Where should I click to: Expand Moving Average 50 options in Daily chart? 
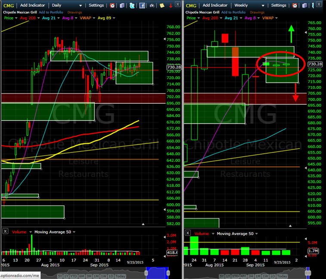click(74, 232)
